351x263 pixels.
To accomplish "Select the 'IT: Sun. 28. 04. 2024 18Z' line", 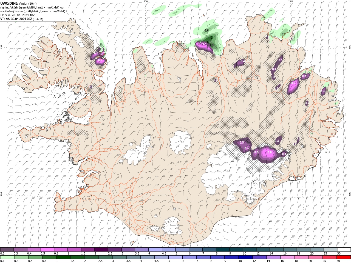I will point(17,15).
